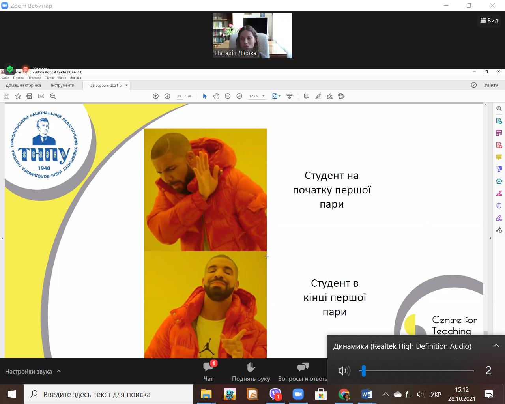Bookmark document with star icon
This screenshot has height=404, width=505.
pyautogui.click(x=18, y=96)
